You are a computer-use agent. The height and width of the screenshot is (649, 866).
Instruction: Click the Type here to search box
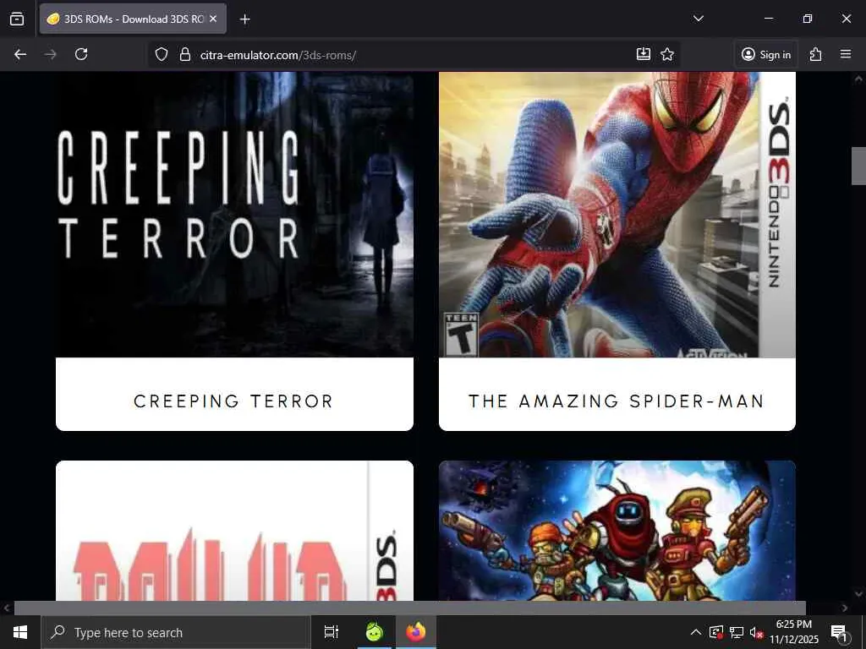176,632
